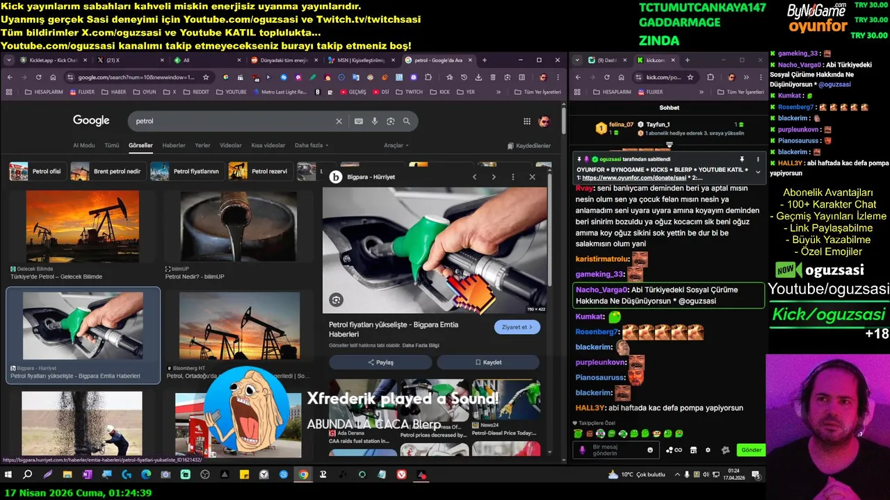The height and width of the screenshot is (500, 890).
Task: Open the Petrol rezervi suggestion chip
Action: point(261,171)
